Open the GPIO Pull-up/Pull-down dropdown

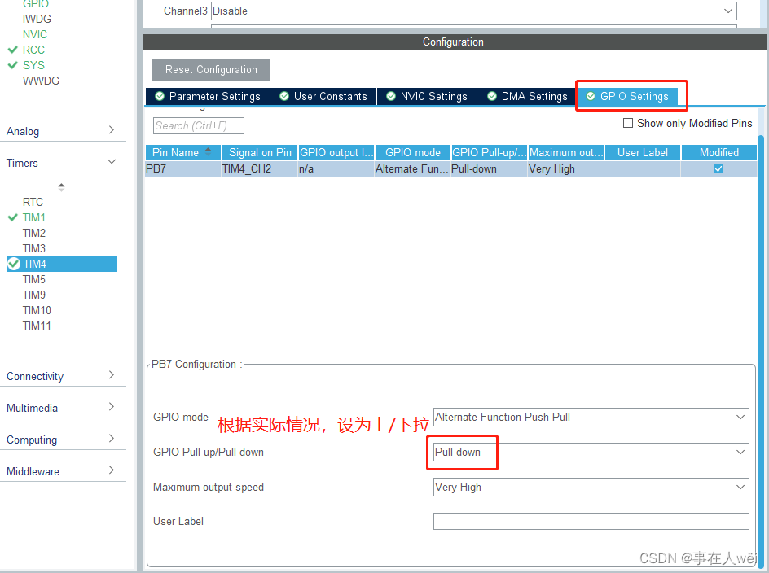591,452
